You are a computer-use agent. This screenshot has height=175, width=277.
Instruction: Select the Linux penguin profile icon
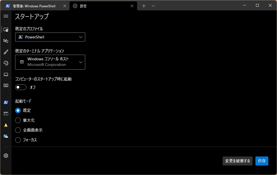tap(6, 125)
